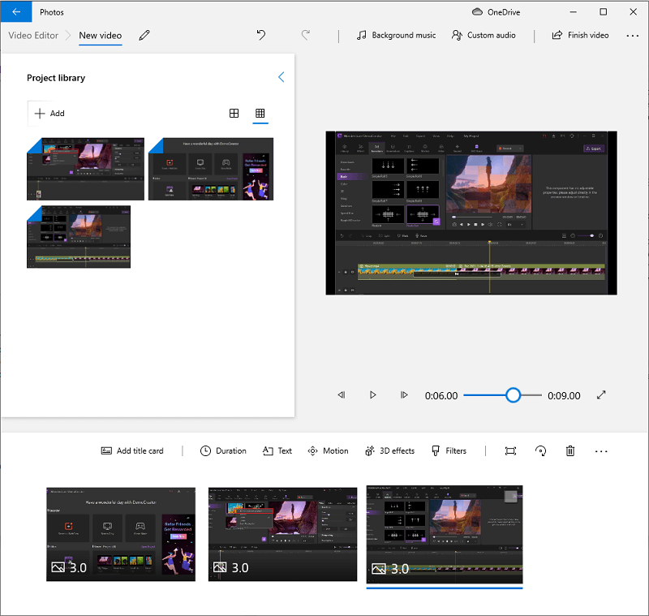Switch to the New video tab
The image size is (649, 616).
(x=100, y=36)
